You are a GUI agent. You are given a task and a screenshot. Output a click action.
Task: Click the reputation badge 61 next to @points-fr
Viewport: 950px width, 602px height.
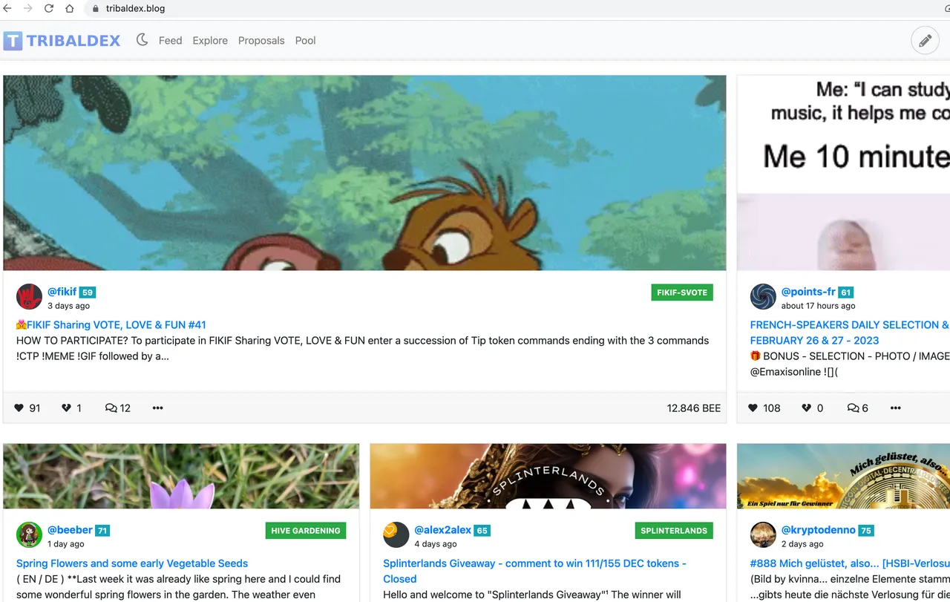point(846,292)
